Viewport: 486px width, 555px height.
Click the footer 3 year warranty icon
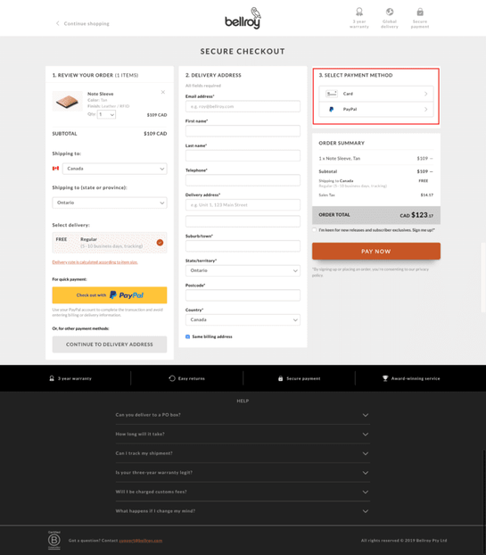(52, 378)
